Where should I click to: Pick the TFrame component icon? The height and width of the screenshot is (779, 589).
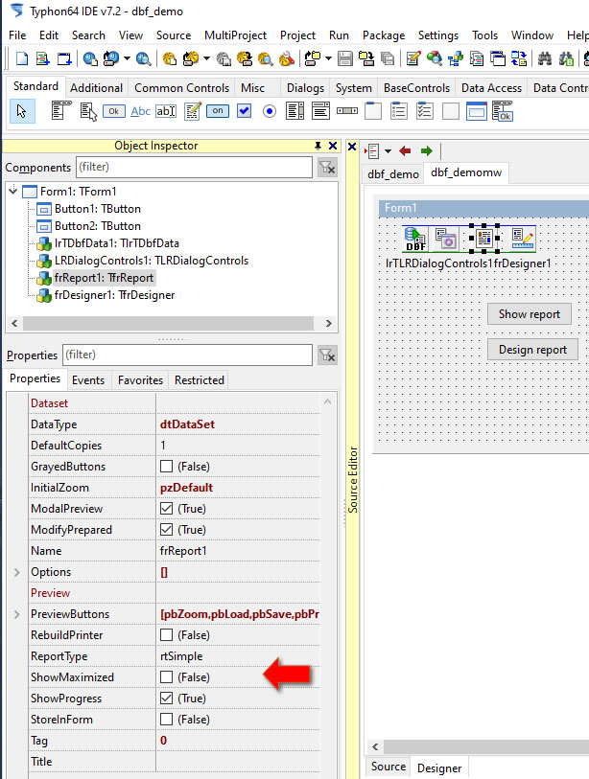click(x=476, y=111)
